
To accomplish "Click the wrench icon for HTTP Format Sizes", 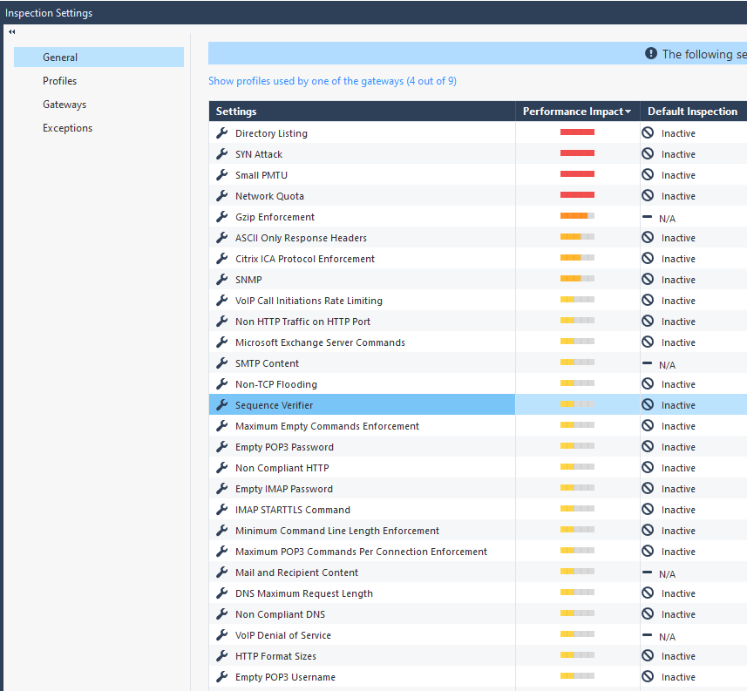I will (x=221, y=655).
